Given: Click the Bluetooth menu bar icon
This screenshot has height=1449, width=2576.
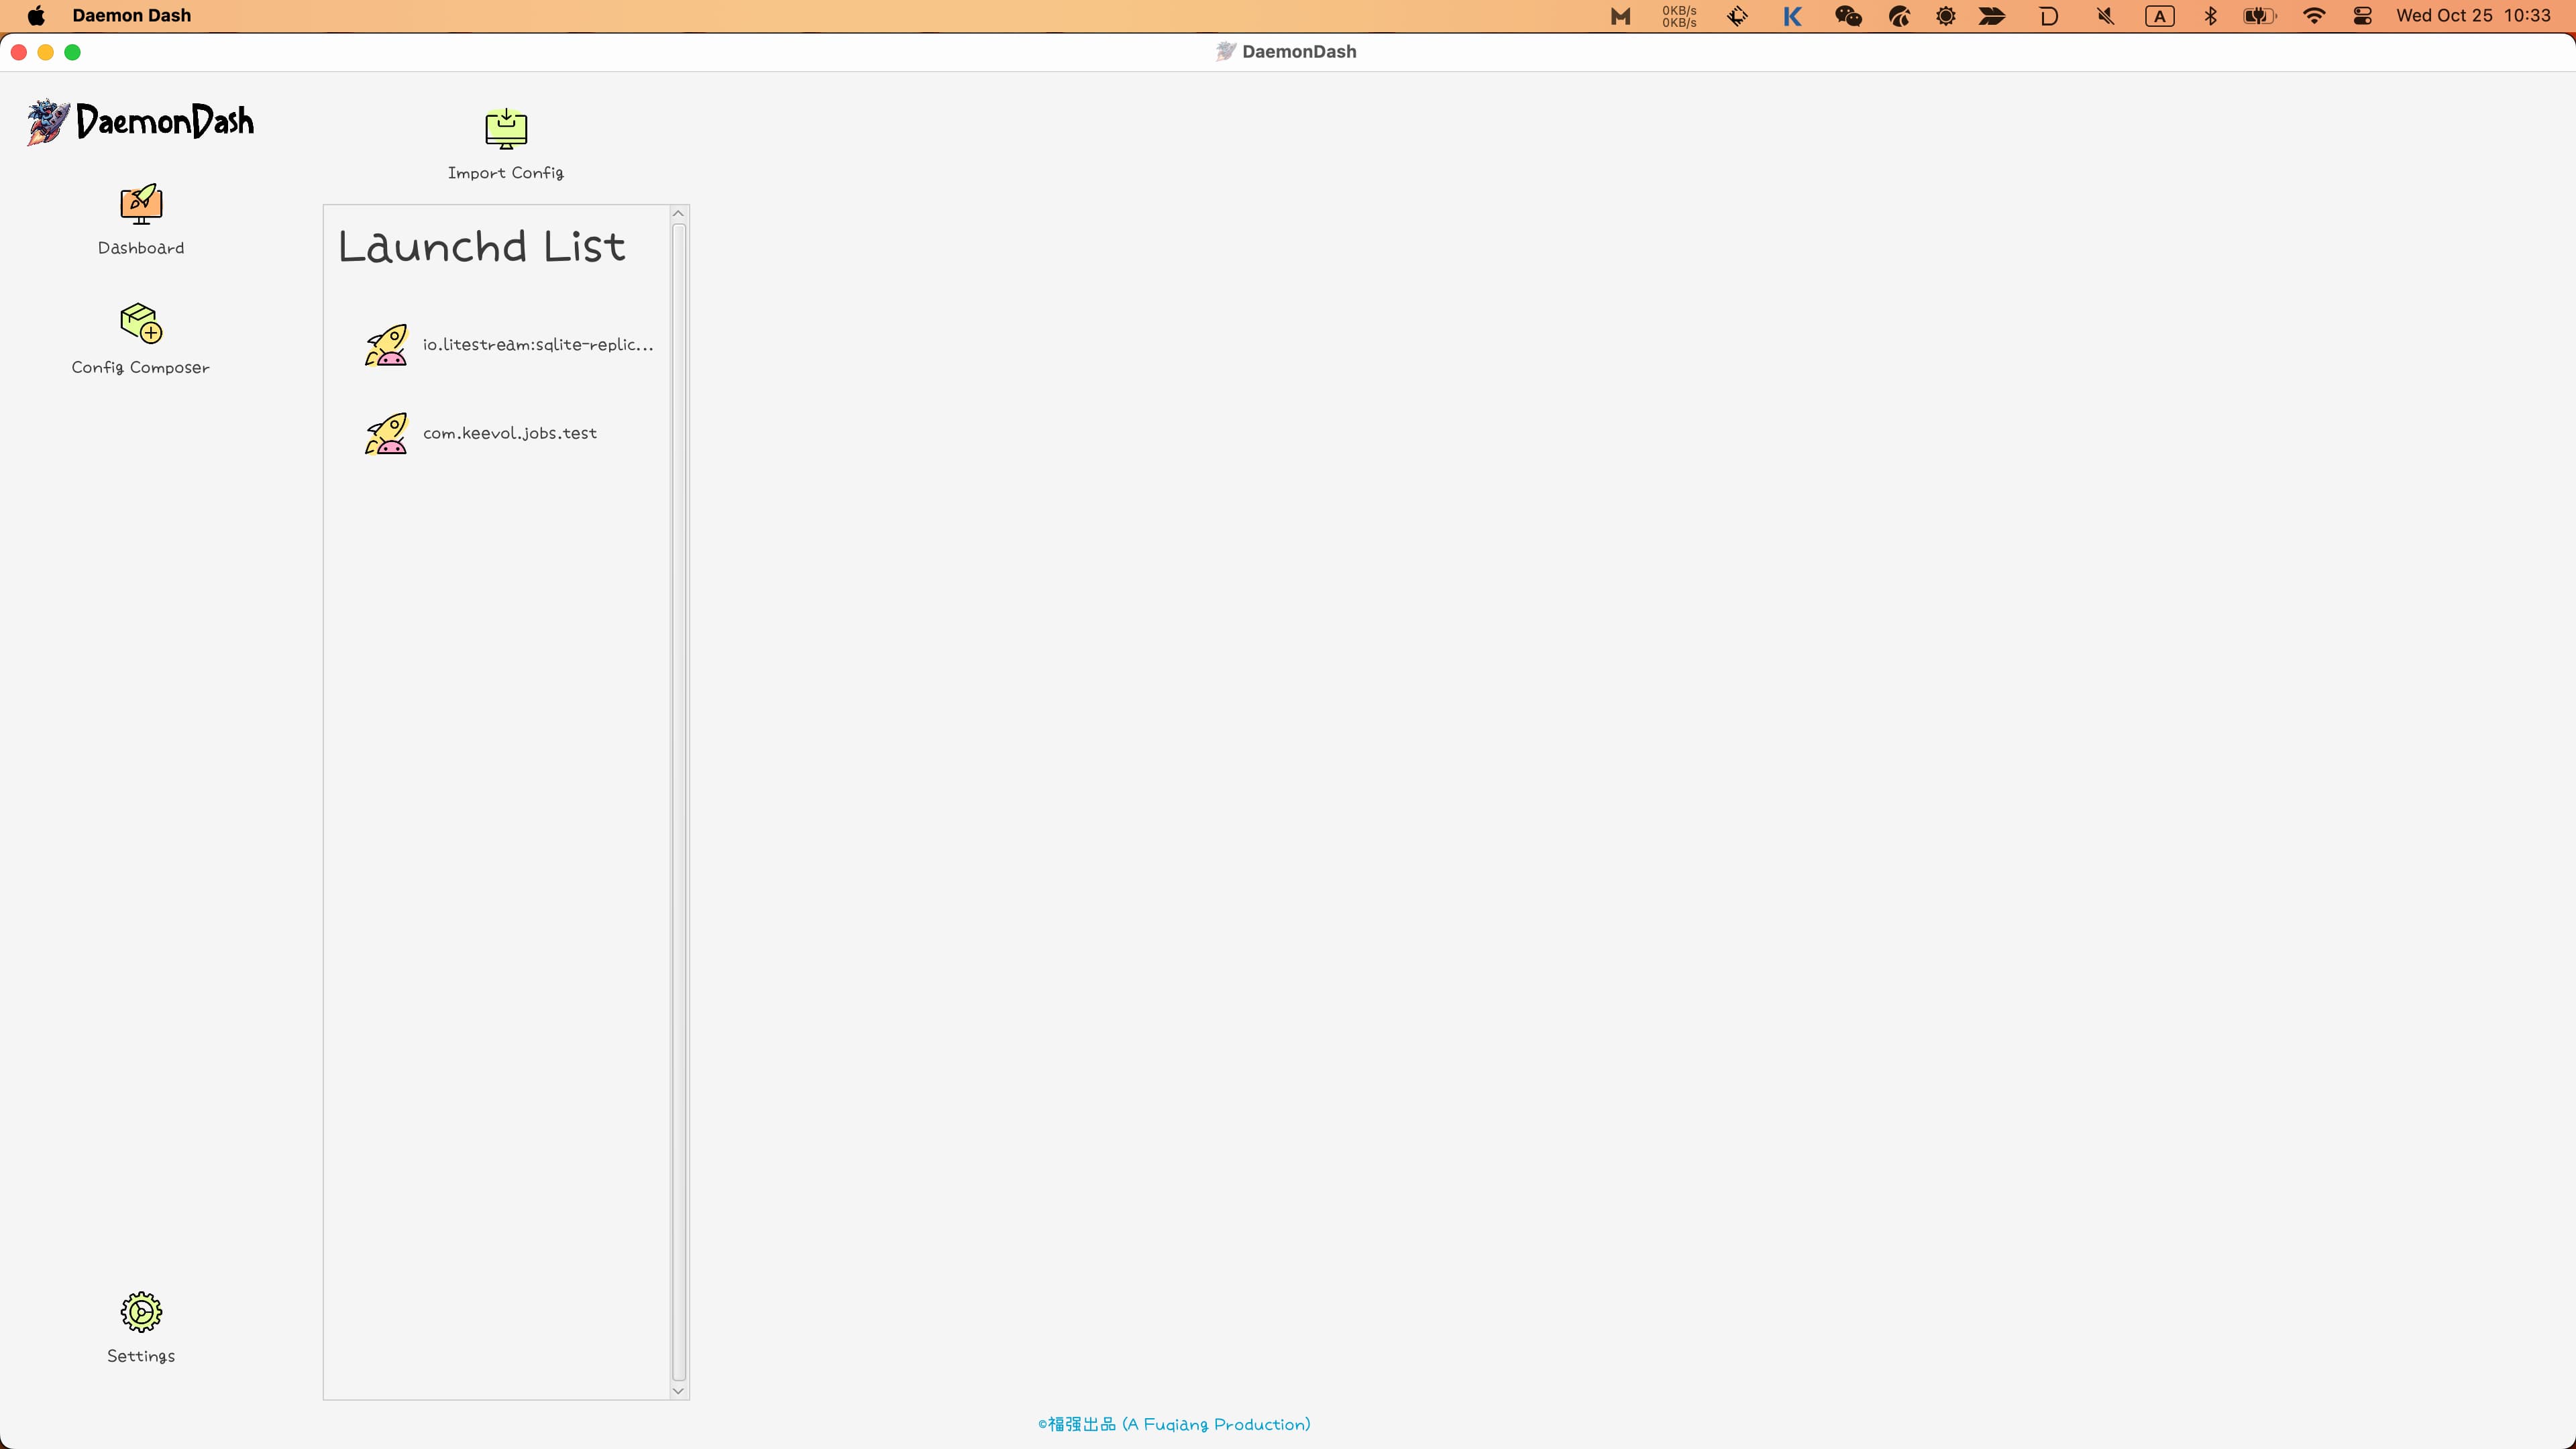Looking at the screenshot, I should 2211,16.
